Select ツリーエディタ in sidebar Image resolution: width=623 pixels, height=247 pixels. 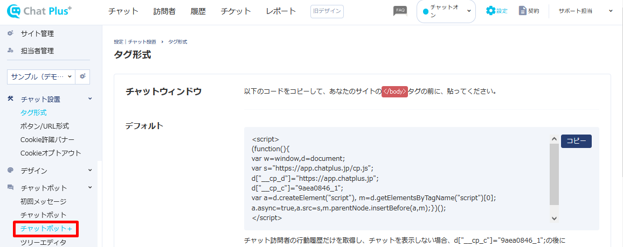(43, 242)
